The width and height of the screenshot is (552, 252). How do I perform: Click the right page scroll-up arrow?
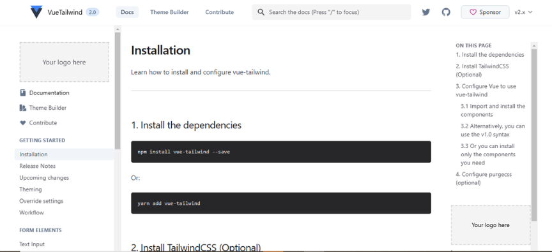coord(534,46)
